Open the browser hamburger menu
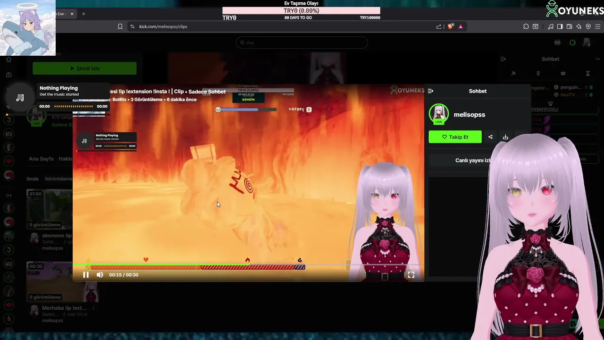The width and height of the screenshot is (604, 340). click(x=597, y=26)
